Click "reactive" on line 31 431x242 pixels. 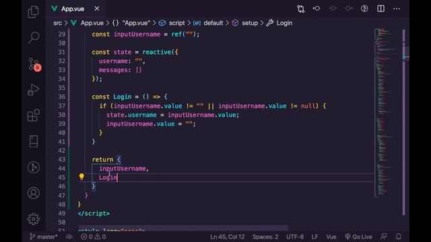[x=157, y=52]
